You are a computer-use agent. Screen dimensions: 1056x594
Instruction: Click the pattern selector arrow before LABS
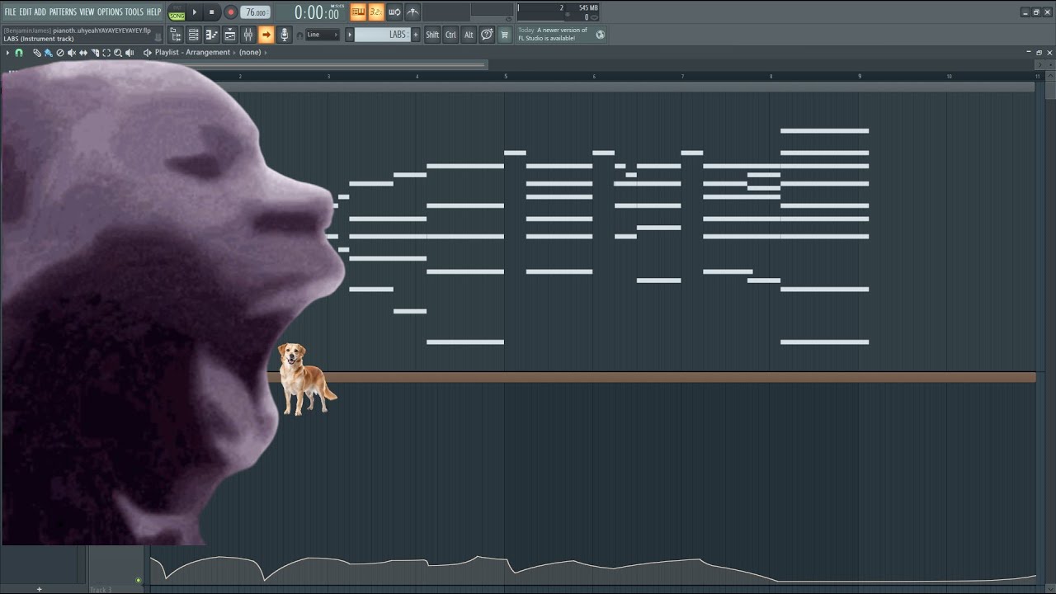pos(350,35)
